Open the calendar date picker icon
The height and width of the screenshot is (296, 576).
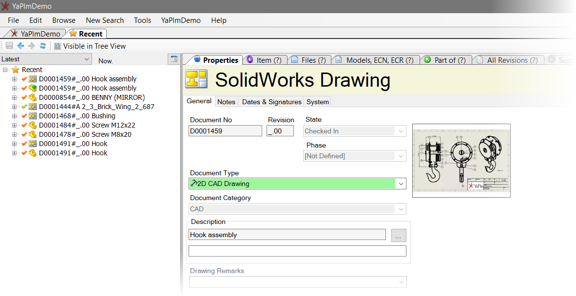coord(174,59)
